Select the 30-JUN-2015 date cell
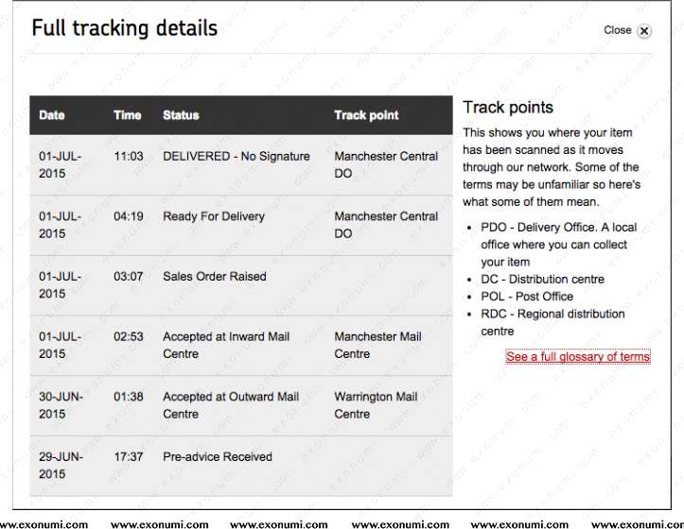Viewport: 684px width, 529px height. click(x=61, y=405)
